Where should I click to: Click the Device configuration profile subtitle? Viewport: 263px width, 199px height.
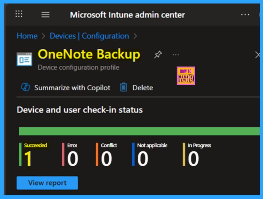pyautogui.click(x=79, y=67)
